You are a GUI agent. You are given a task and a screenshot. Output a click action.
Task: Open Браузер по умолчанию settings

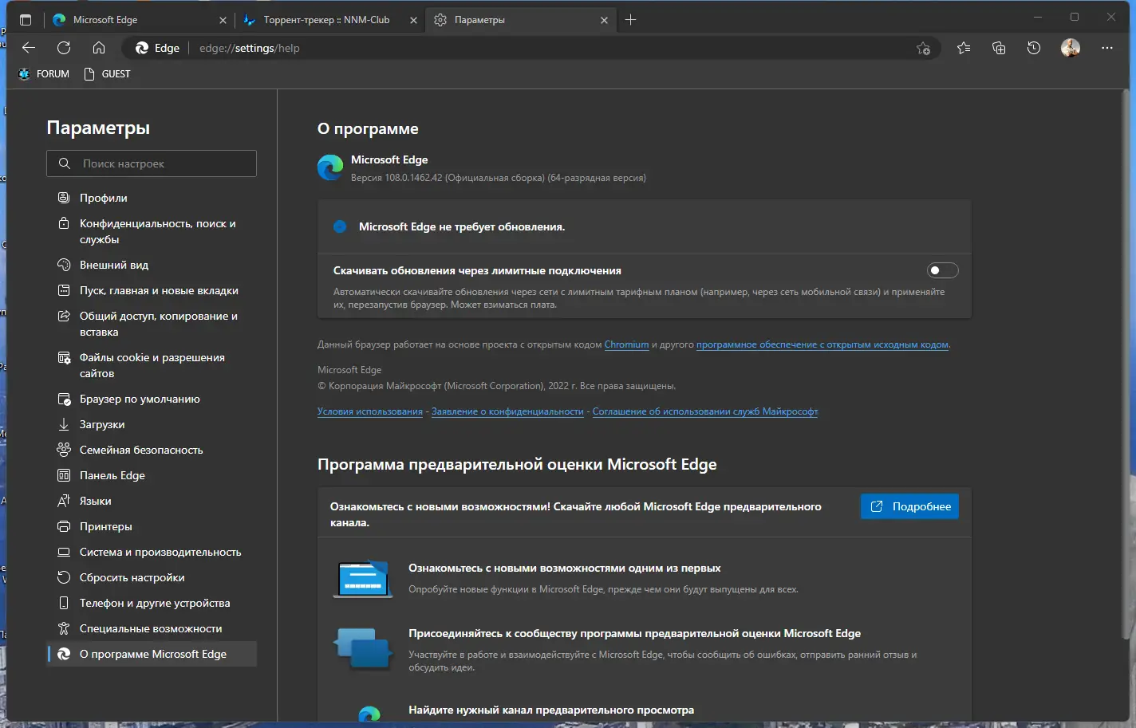[152, 399]
